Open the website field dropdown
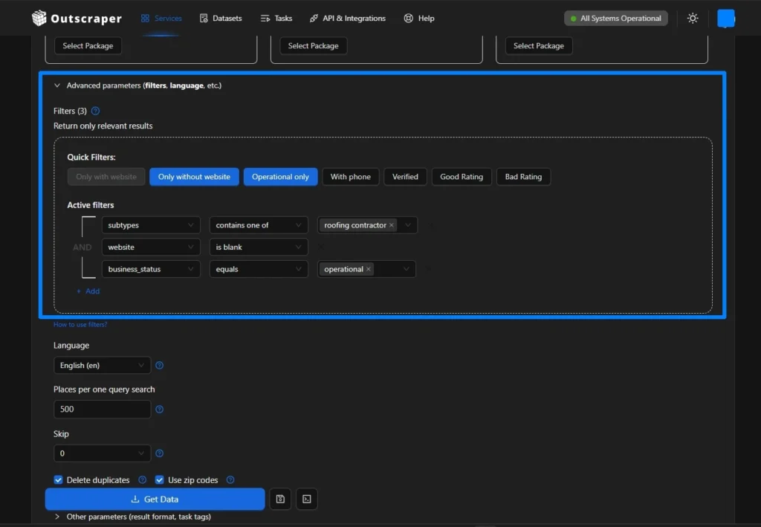 tap(151, 247)
